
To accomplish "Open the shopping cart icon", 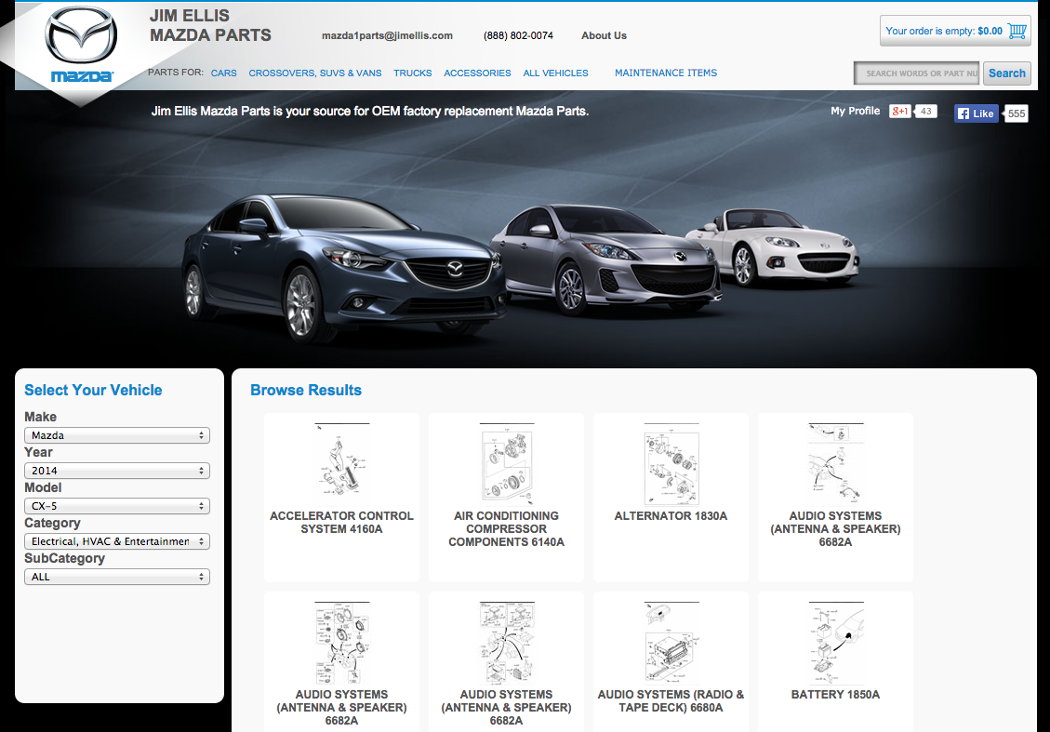I will [1017, 30].
